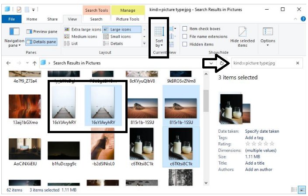Toggle the Details pane
This screenshot has width=308, height=196.
[x=42, y=42]
